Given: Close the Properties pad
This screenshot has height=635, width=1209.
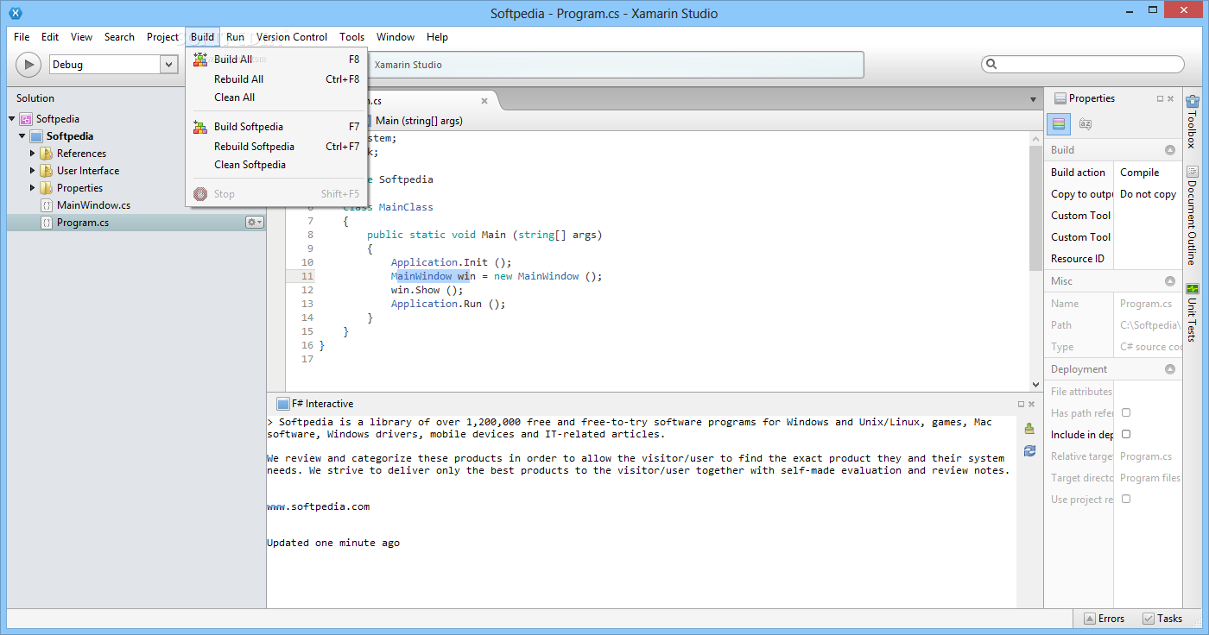Looking at the screenshot, I should coord(1172,98).
